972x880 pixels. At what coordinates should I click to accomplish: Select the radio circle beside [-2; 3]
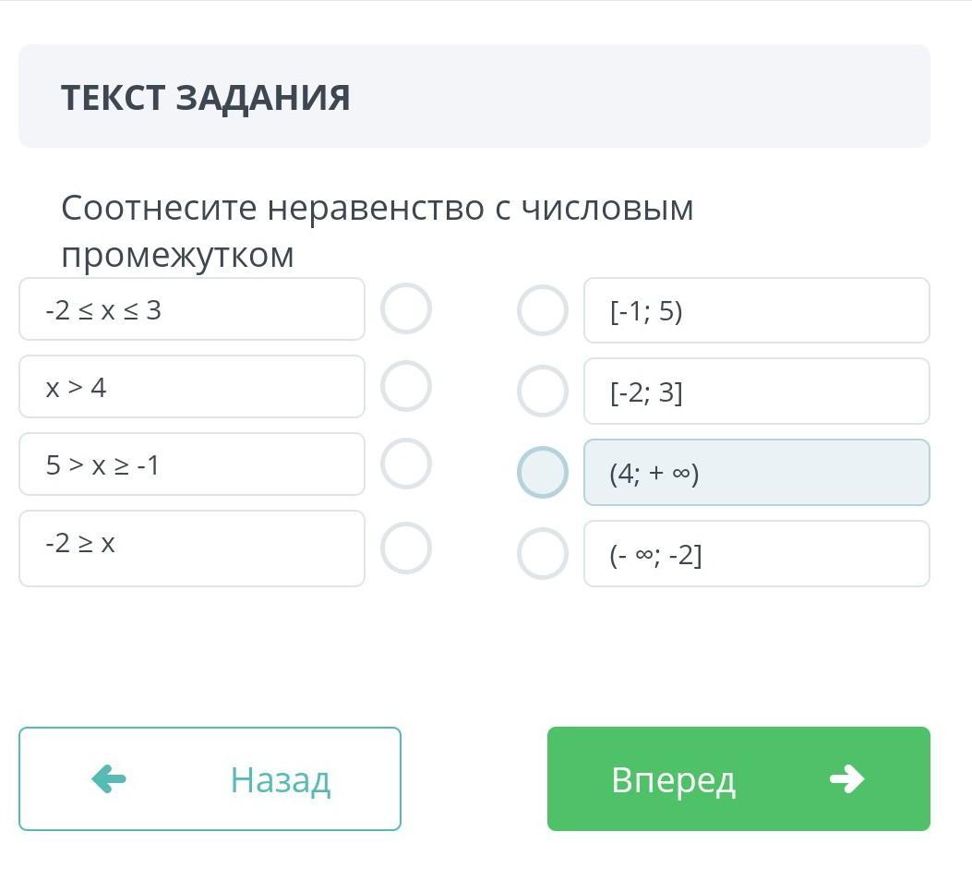[x=543, y=392]
